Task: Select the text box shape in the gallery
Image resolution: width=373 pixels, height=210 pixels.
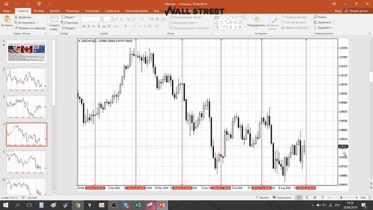Action: click(217, 17)
